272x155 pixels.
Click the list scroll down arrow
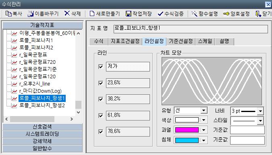coord(79,112)
